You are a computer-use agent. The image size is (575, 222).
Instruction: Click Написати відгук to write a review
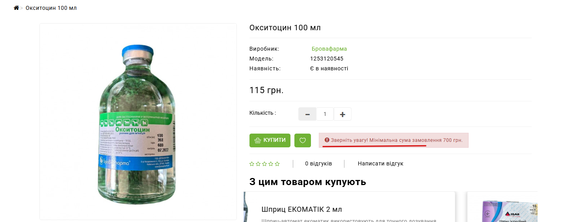(381, 164)
